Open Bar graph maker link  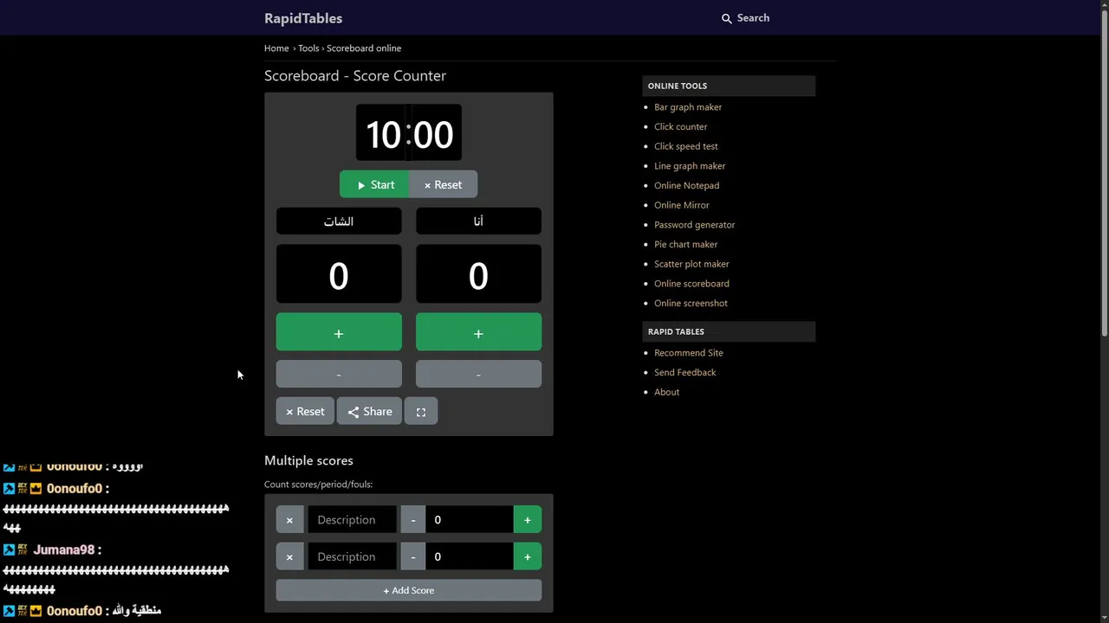[x=688, y=107]
